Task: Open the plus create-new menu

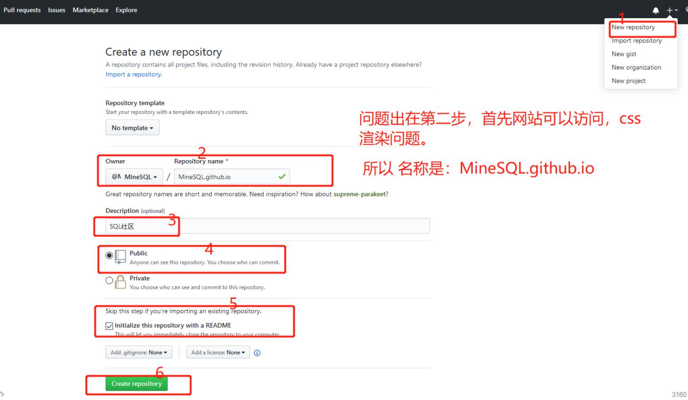Action: [672, 10]
